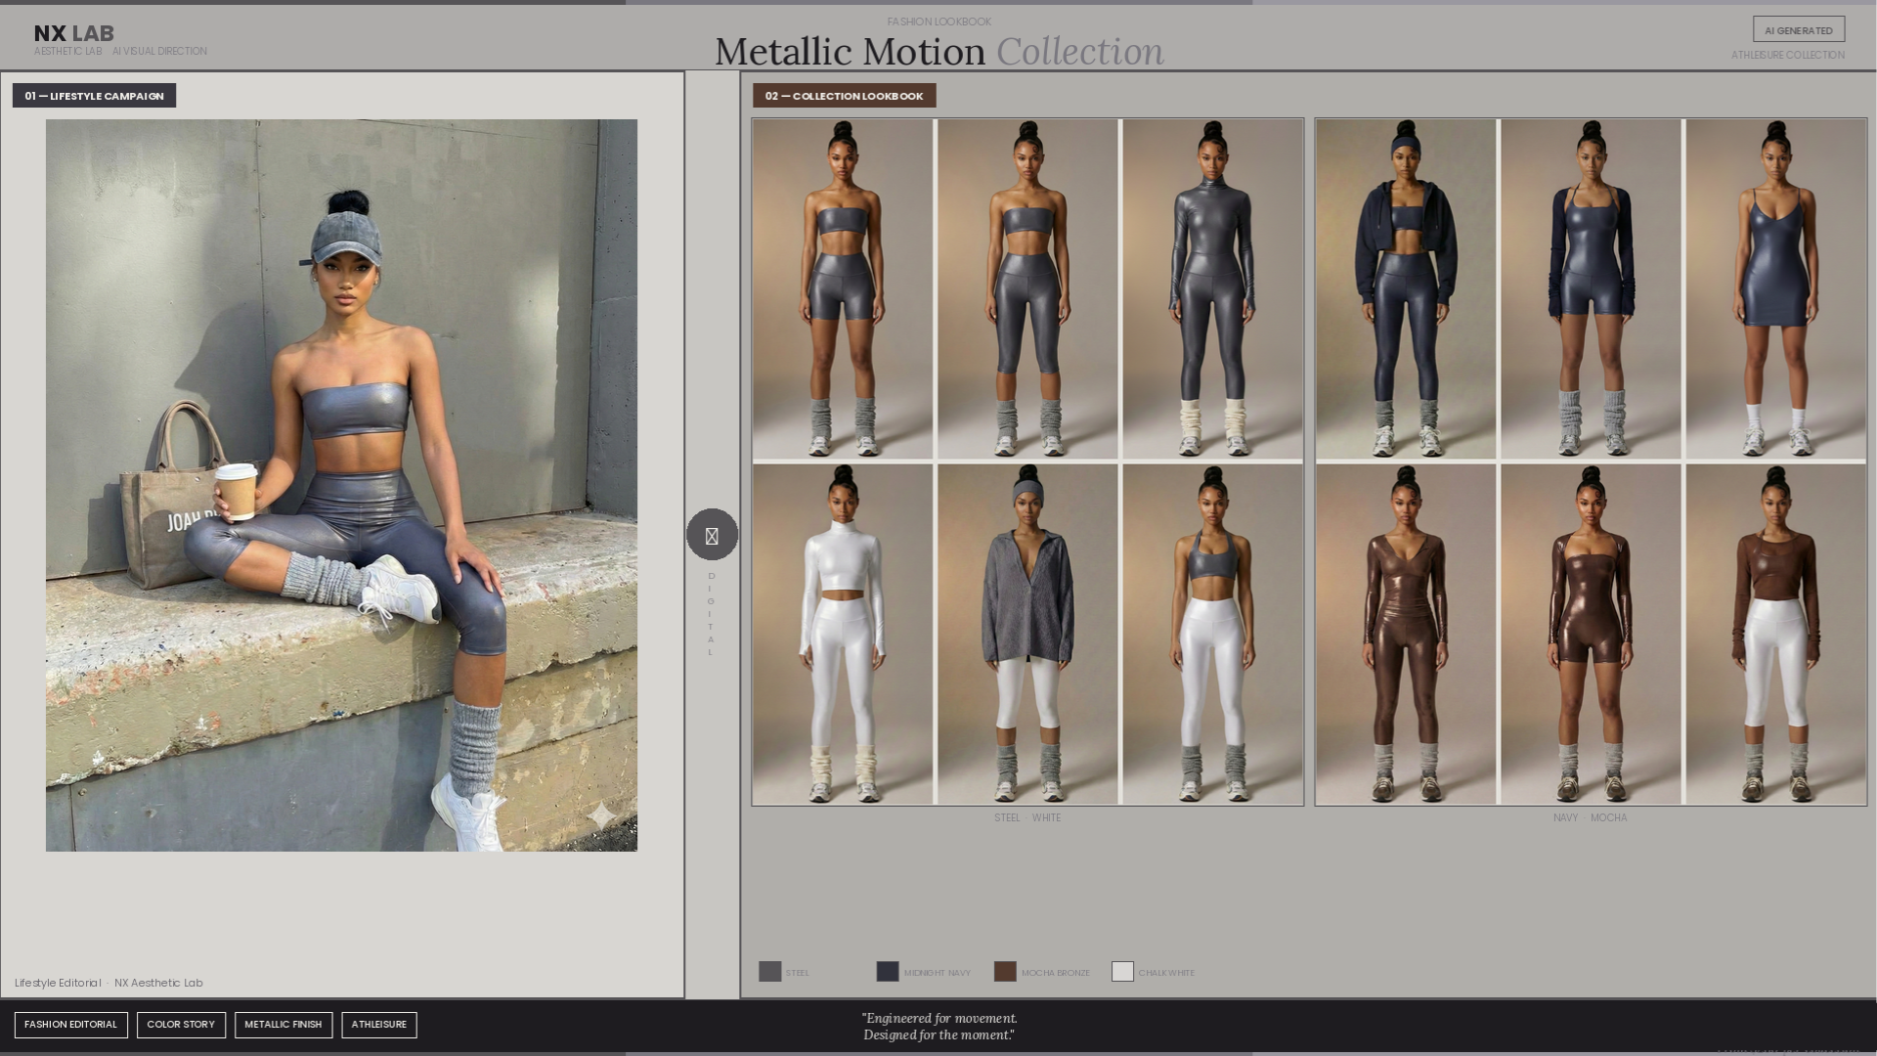1877x1056 pixels.
Task: Pick the Mocha Bronze swatch
Action: coord(1005,972)
